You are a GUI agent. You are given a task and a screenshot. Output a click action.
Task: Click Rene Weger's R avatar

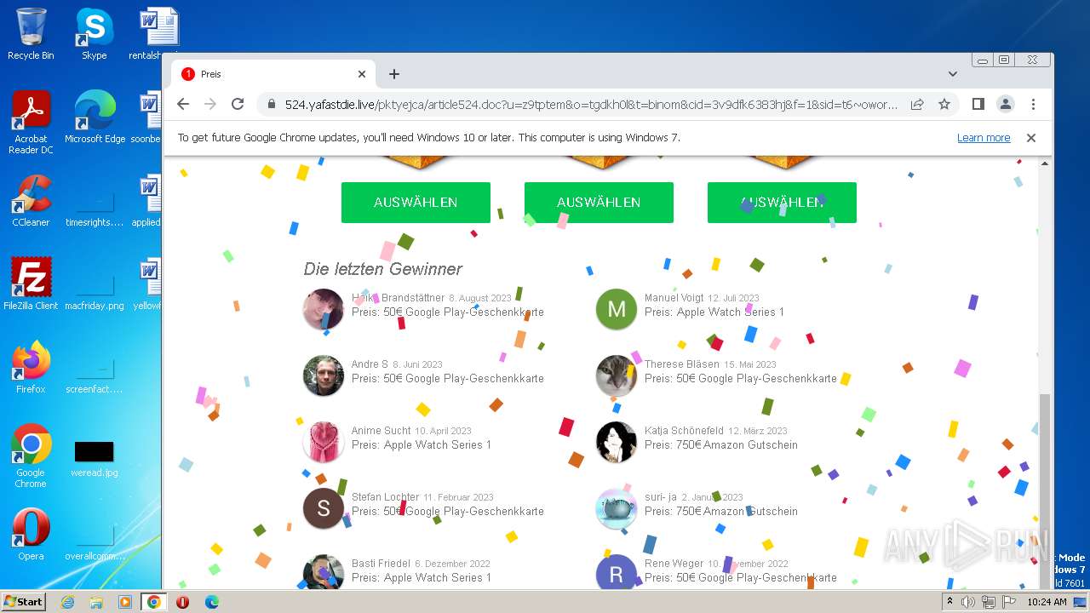[617, 573]
